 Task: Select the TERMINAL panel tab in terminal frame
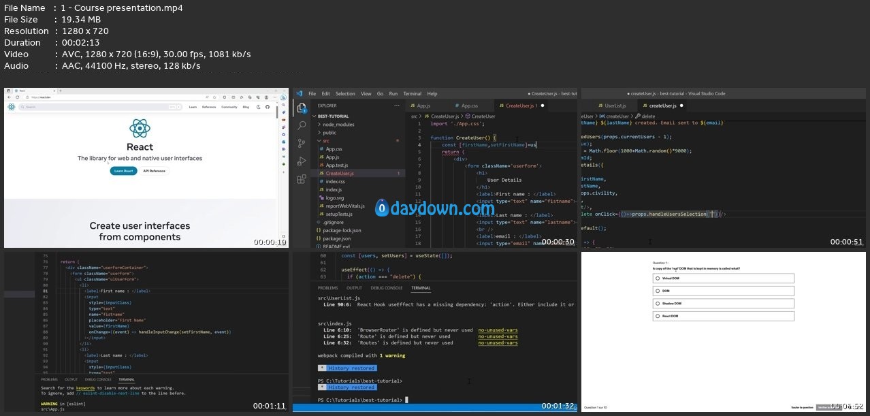click(x=421, y=288)
